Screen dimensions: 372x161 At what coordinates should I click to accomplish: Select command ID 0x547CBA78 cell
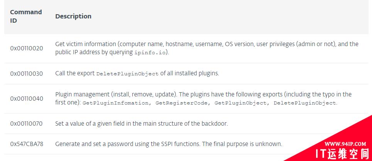[27, 144]
